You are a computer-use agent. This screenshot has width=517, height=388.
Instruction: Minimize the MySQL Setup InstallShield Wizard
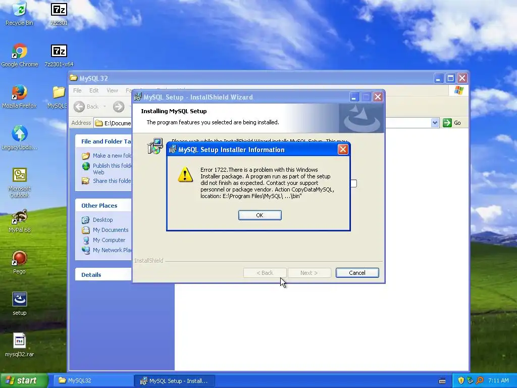(x=354, y=97)
